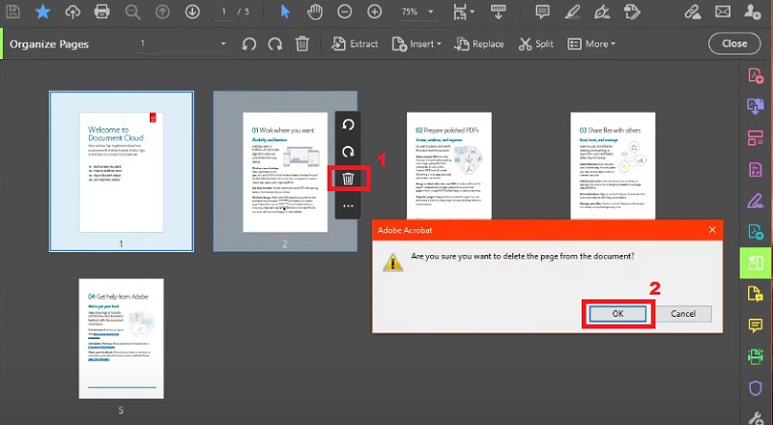
Task: Send file by email envelope icon
Action: tap(723, 12)
